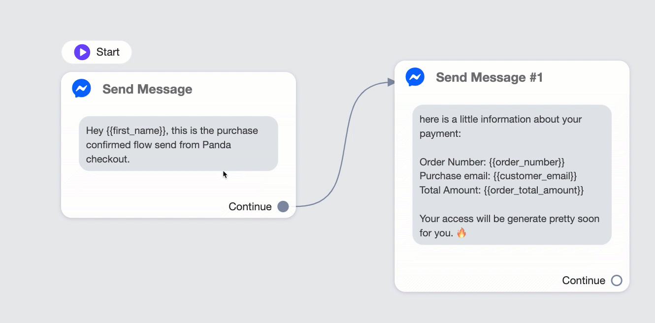
Task: Click the fire emoji in the message
Action: [x=461, y=233]
